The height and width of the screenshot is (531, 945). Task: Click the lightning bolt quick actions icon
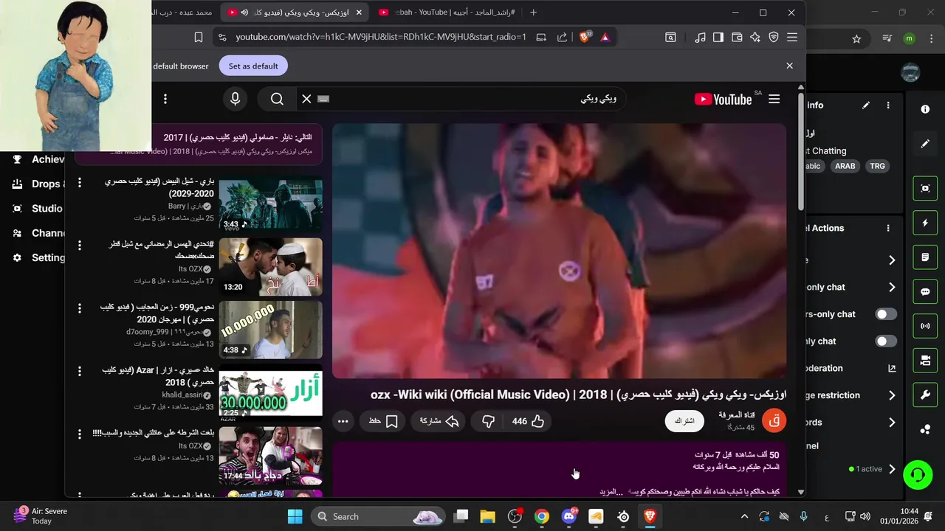pos(925,223)
